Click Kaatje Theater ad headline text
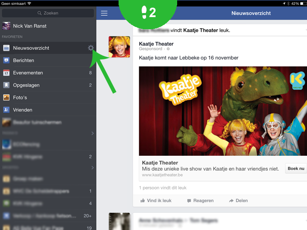 (x=160, y=163)
